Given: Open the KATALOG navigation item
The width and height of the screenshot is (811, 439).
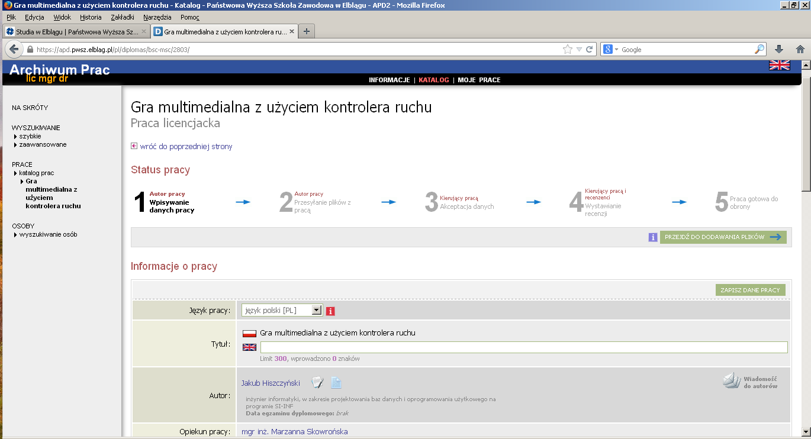Looking at the screenshot, I should pos(434,80).
